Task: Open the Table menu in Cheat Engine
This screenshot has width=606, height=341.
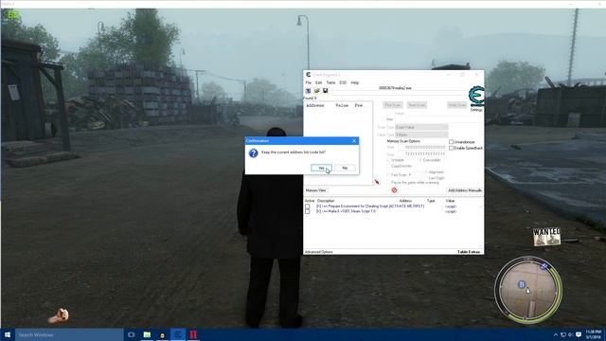Action: [330, 82]
